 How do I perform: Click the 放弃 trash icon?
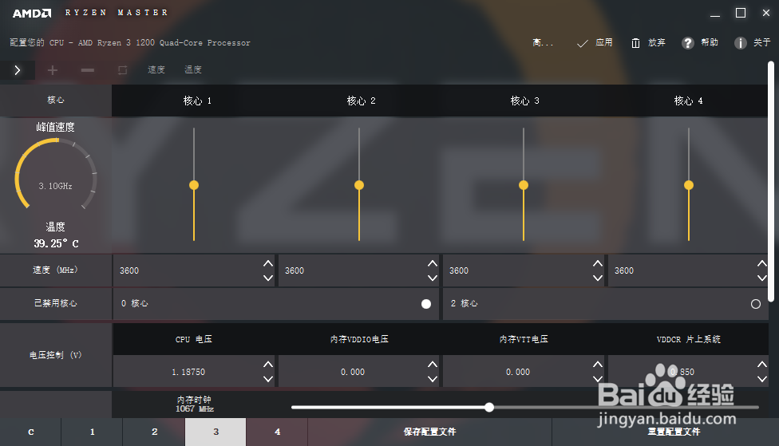(x=635, y=43)
